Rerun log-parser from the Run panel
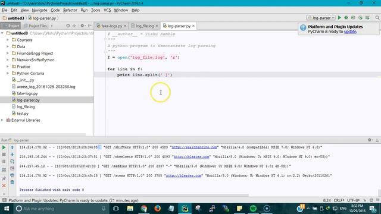This screenshot has width=381, height=214. point(4,147)
